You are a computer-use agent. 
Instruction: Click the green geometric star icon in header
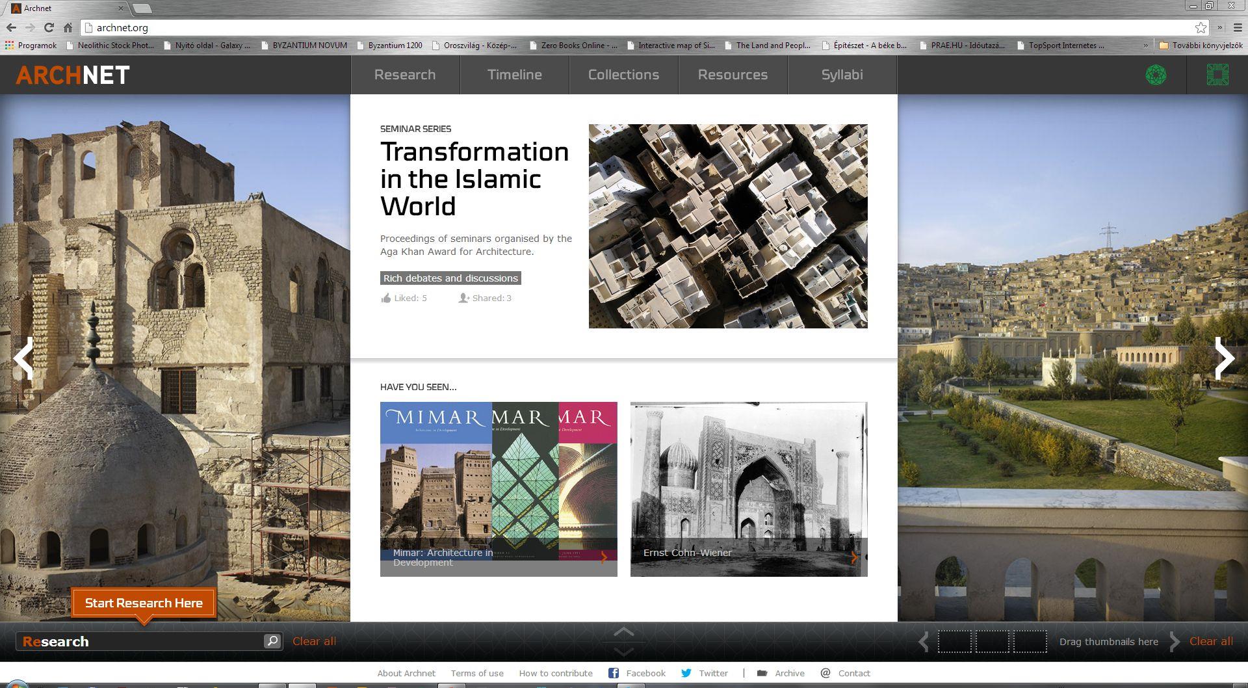1156,75
